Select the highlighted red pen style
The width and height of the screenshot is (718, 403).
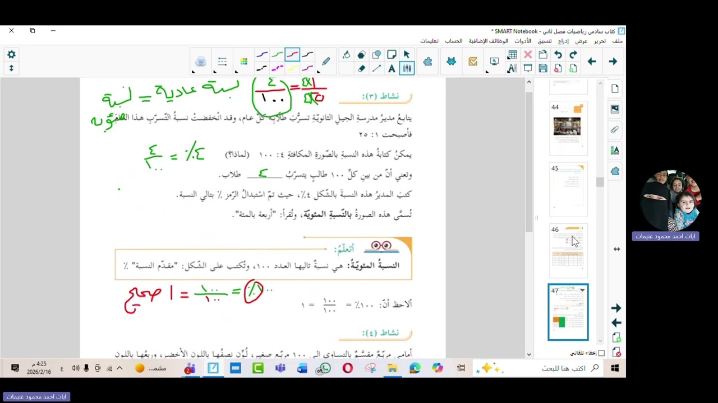point(292,55)
